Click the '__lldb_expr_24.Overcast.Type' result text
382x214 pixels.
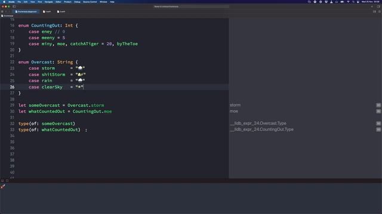click(x=258, y=123)
